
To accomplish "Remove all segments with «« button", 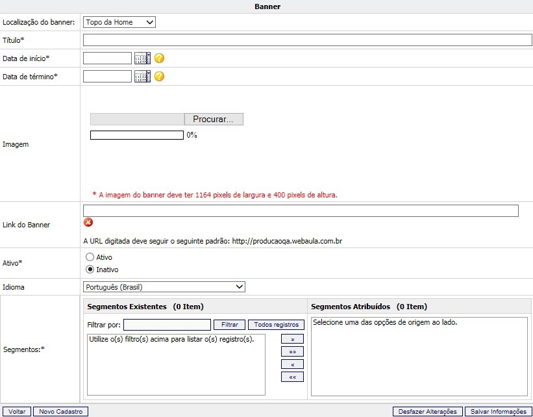I will coord(292,377).
